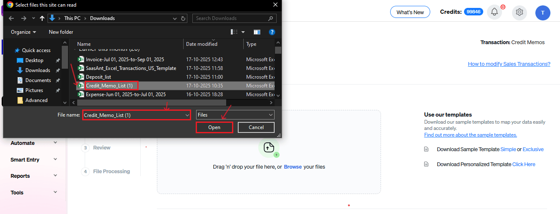Select Downloads in Quick access
The height and width of the screenshot is (214, 560).
point(38,70)
